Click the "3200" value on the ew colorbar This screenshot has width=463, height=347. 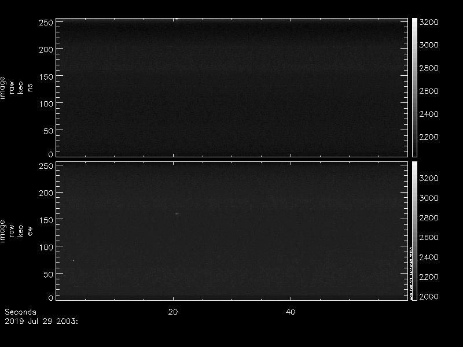click(429, 178)
